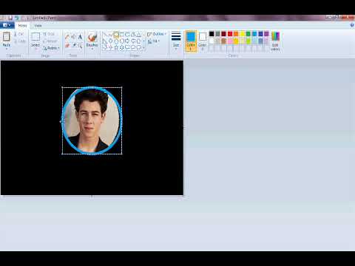Click the canvas bottom-edge resize handle
The height and width of the screenshot is (266, 355).
click(x=92, y=197)
